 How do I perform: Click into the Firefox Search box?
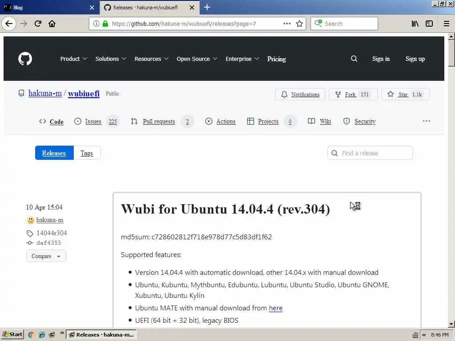pyautogui.click(x=344, y=24)
